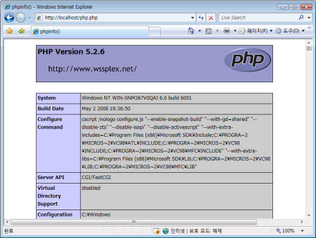Click the Build Date row label

pos(51,109)
